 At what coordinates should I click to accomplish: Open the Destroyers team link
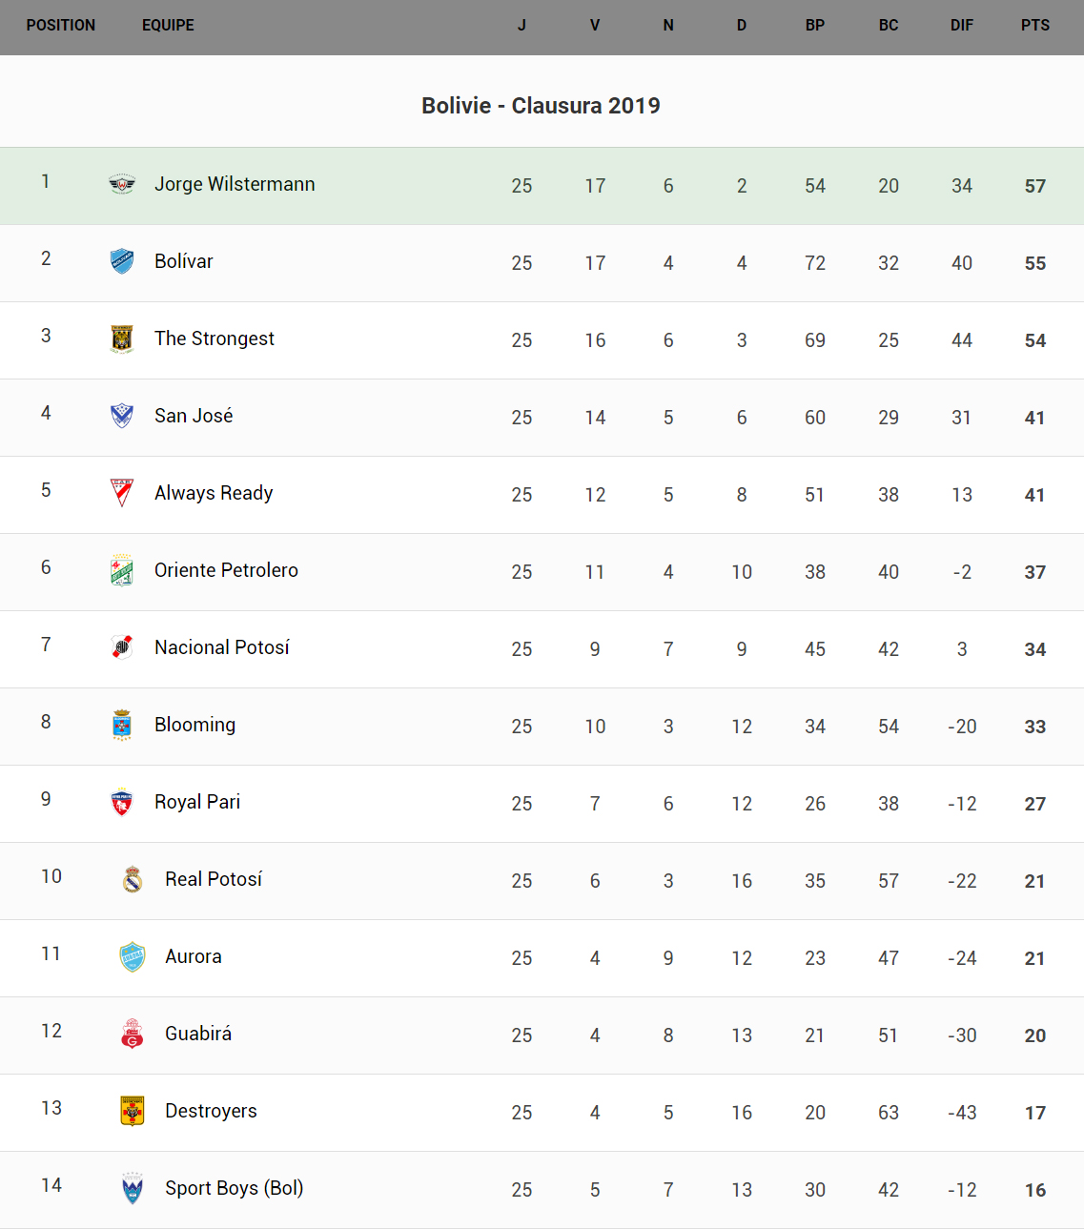pos(211,1111)
